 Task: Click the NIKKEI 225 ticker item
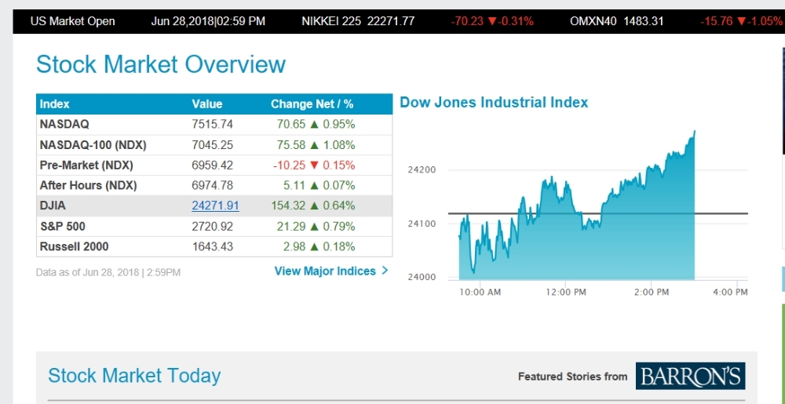coord(357,21)
